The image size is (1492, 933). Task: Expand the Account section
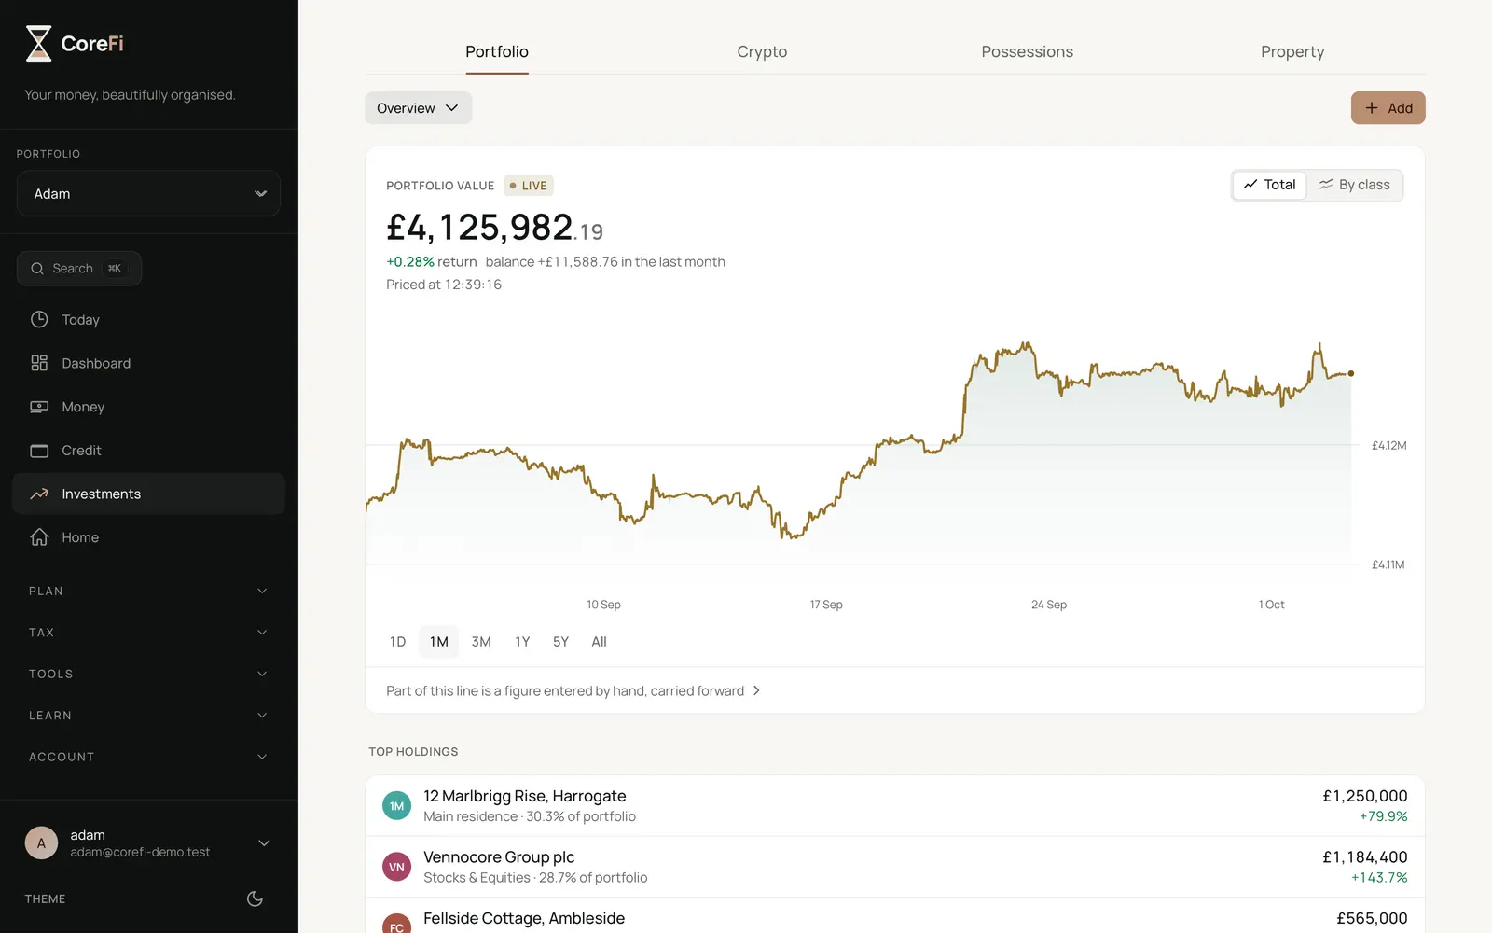point(148,757)
